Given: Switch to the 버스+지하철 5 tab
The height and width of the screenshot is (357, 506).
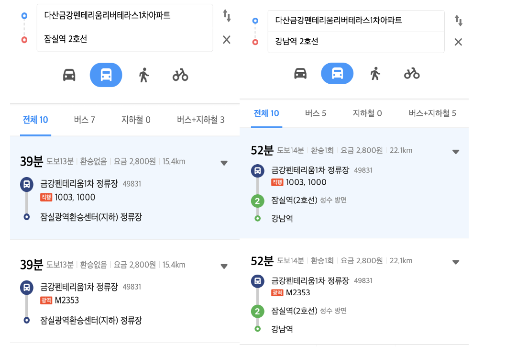Looking at the screenshot, I should (x=432, y=113).
